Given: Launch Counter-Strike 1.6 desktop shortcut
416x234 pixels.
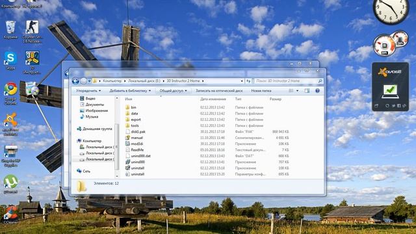Looking at the screenshot, I should pyautogui.click(x=32, y=31).
